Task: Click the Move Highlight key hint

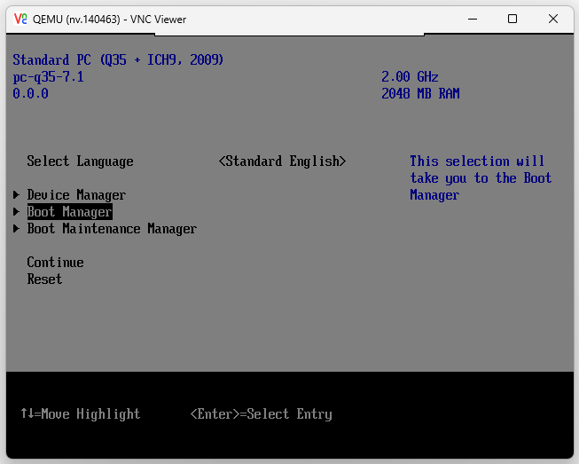Action: 80,414
